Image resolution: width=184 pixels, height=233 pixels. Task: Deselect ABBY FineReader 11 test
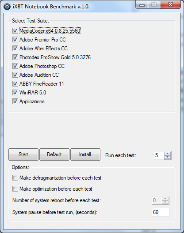(15, 84)
